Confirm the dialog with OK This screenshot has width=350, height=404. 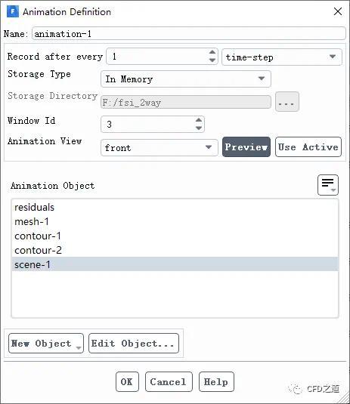pos(127,381)
